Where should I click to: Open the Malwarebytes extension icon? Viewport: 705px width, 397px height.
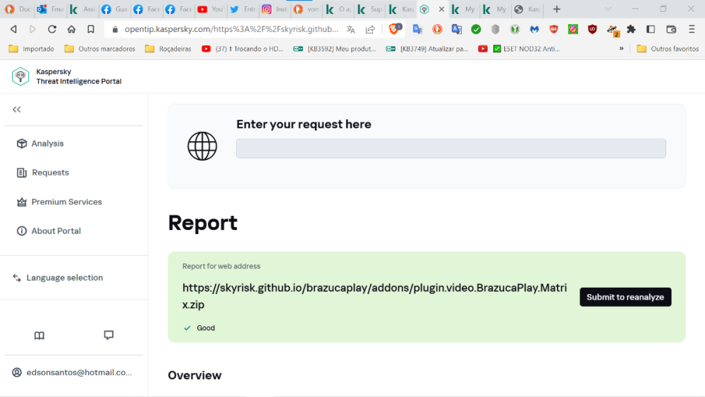(534, 29)
